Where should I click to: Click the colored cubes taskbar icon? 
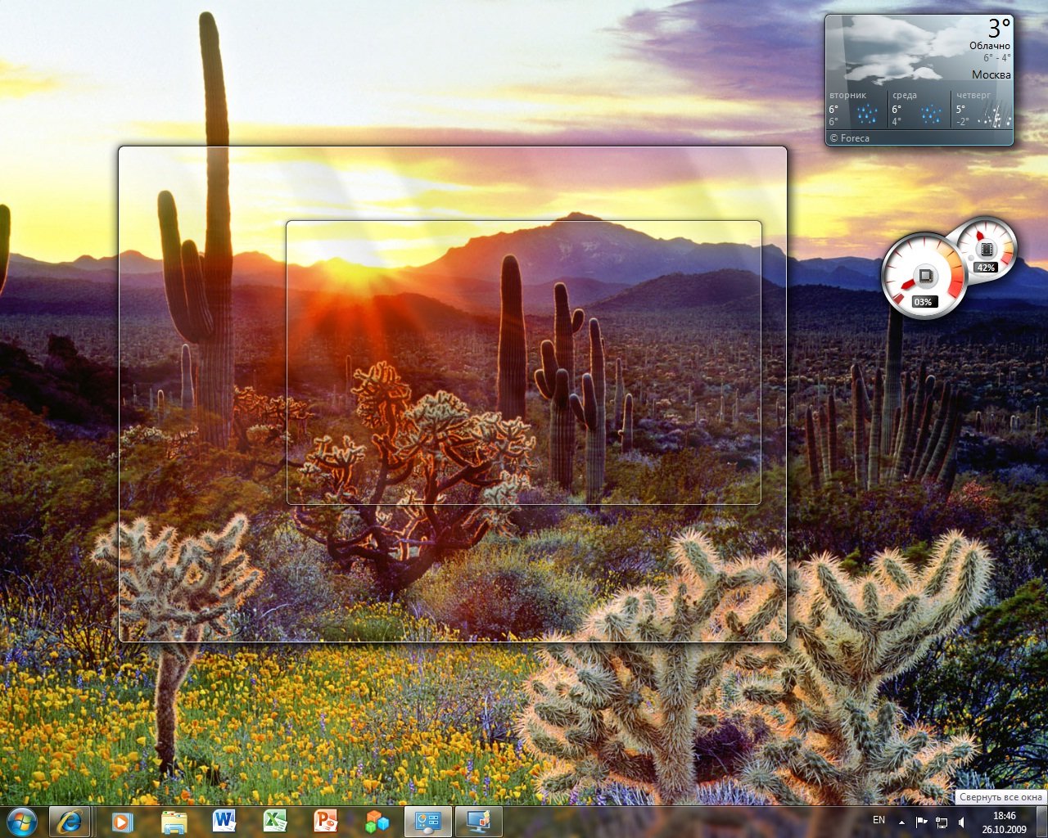[377, 821]
